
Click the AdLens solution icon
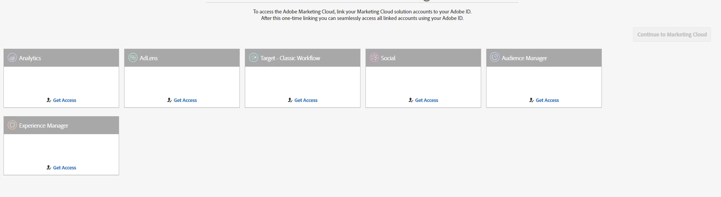click(x=133, y=58)
